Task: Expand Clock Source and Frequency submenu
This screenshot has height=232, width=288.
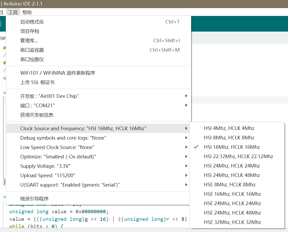Action: coord(98,128)
